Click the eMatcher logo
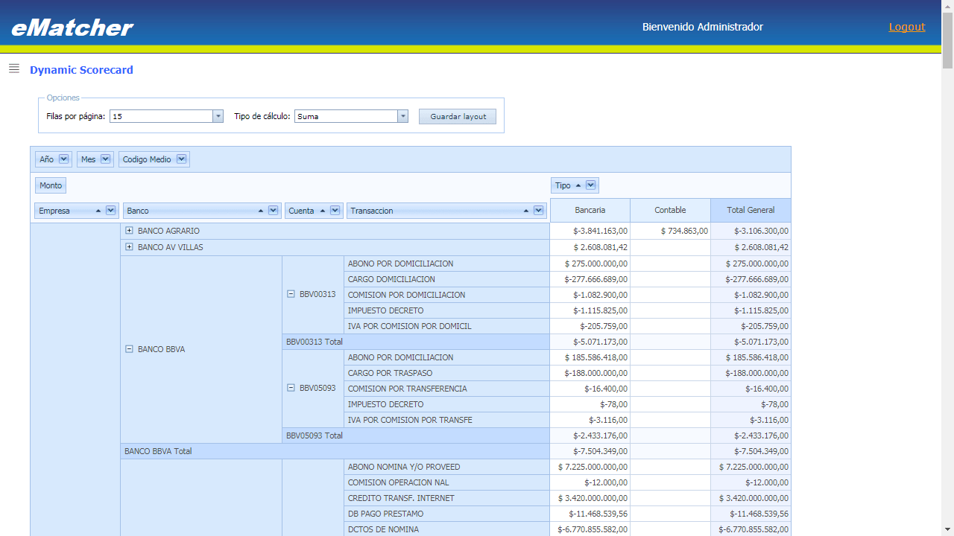Image resolution: width=954 pixels, height=536 pixels. [x=71, y=26]
